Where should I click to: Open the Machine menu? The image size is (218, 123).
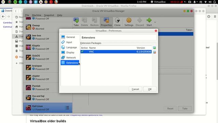click(x=36, y=15)
